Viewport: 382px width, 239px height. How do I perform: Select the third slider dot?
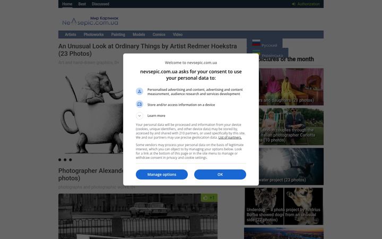71,160
